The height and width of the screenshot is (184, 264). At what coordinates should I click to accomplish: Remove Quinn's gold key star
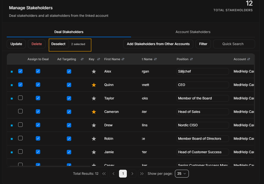point(94,85)
